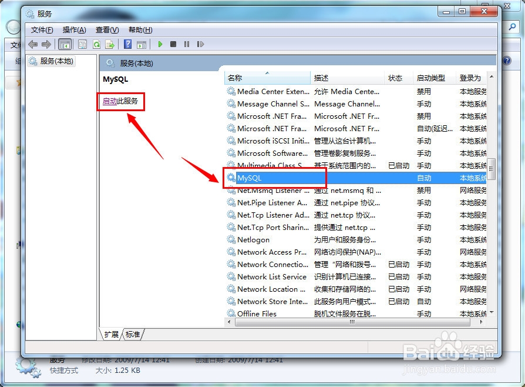Select the Microsoft Software... service name
This screenshot has height=387, width=525.
[272, 154]
